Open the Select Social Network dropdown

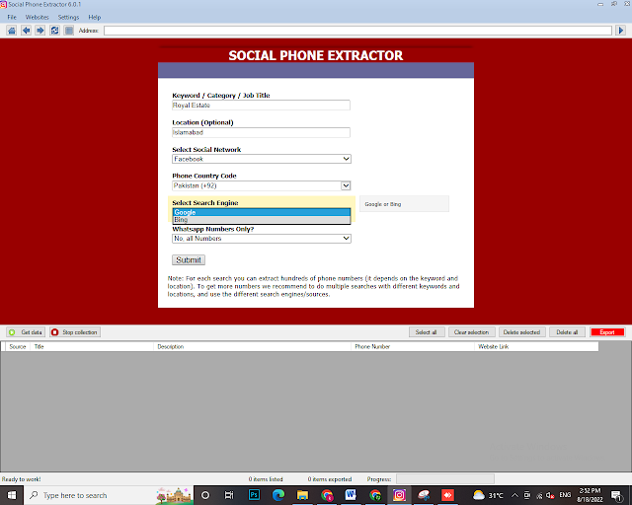click(262, 159)
